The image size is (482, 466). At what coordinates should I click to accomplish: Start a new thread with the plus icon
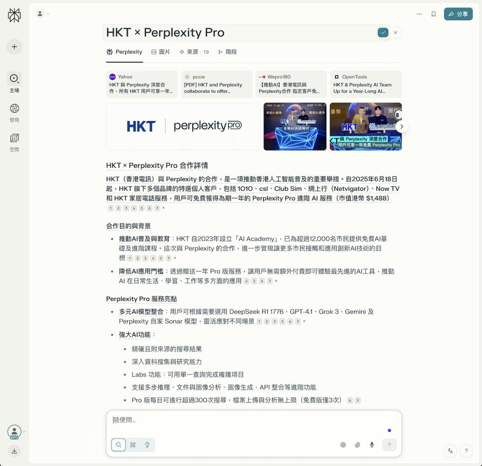point(14,47)
